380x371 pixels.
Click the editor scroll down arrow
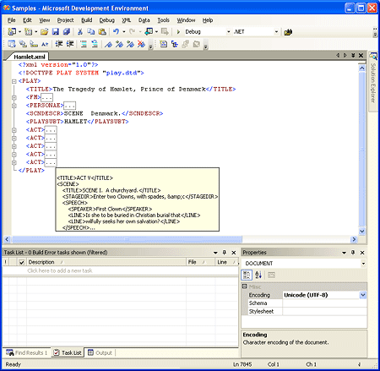pos(362,231)
